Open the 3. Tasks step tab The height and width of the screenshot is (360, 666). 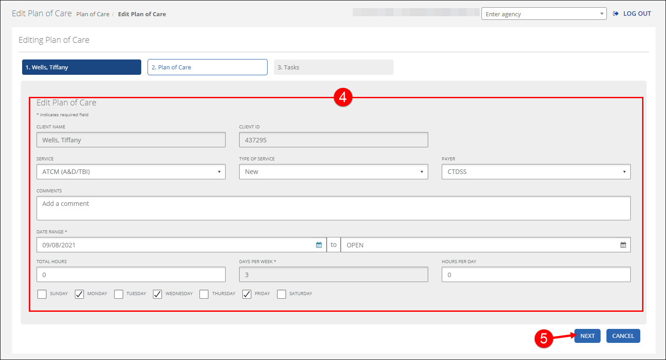click(333, 67)
